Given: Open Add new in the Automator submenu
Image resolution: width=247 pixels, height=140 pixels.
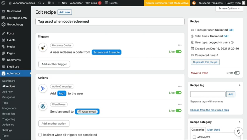Looking at the screenshot, I should tap(7, 92).
